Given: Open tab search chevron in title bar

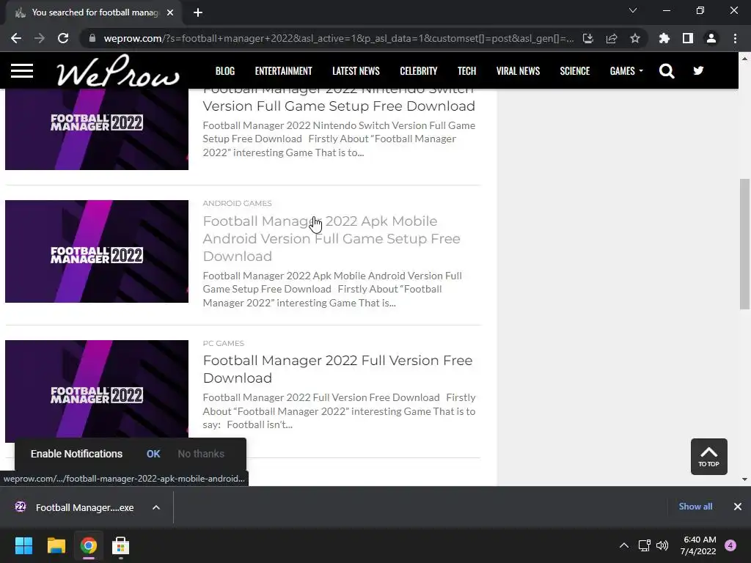Looking at the screenshot, I should pyautogui.click(x=633, y=10).
